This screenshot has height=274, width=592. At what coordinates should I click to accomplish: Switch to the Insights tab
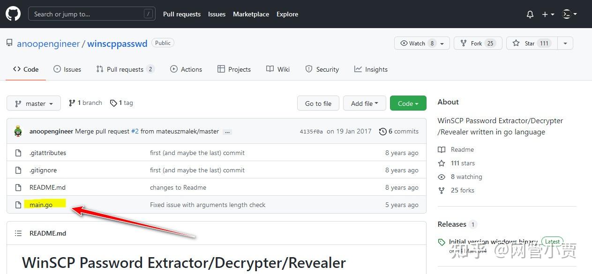tap(371, 69)
